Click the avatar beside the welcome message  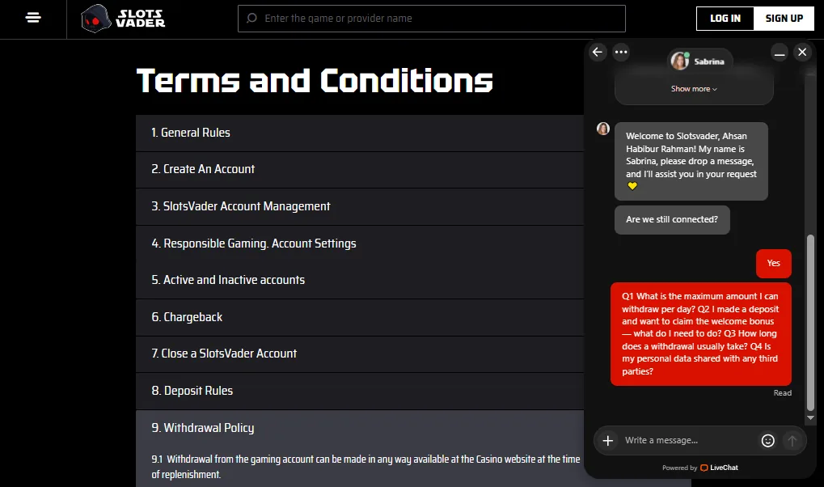coord(602,129)
